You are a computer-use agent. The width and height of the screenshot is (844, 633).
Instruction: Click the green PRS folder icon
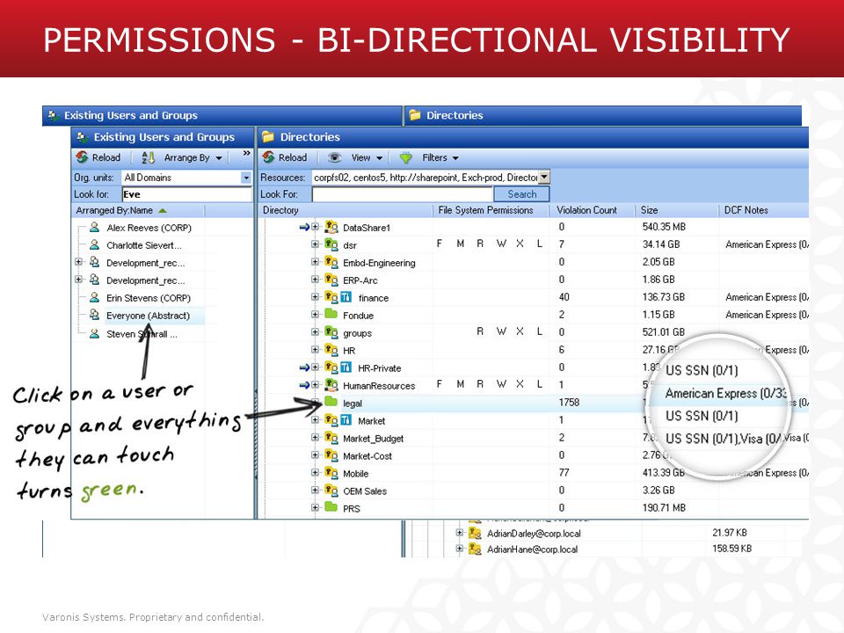tap(331, 507)
